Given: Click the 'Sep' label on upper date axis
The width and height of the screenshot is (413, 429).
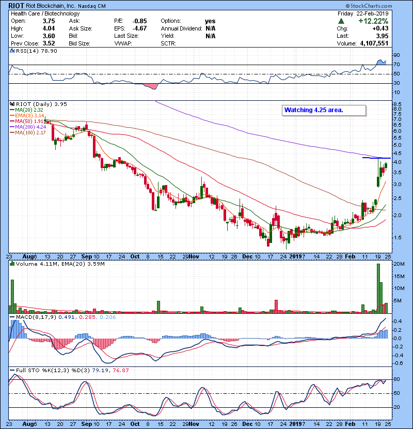Looking at the screenshot, I should point(87,257).
